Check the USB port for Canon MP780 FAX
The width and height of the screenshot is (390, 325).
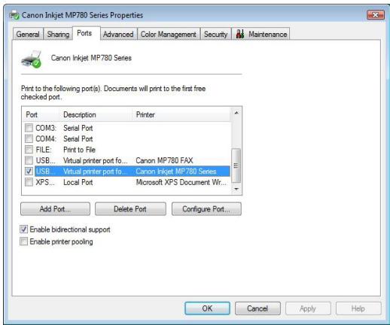29,160
